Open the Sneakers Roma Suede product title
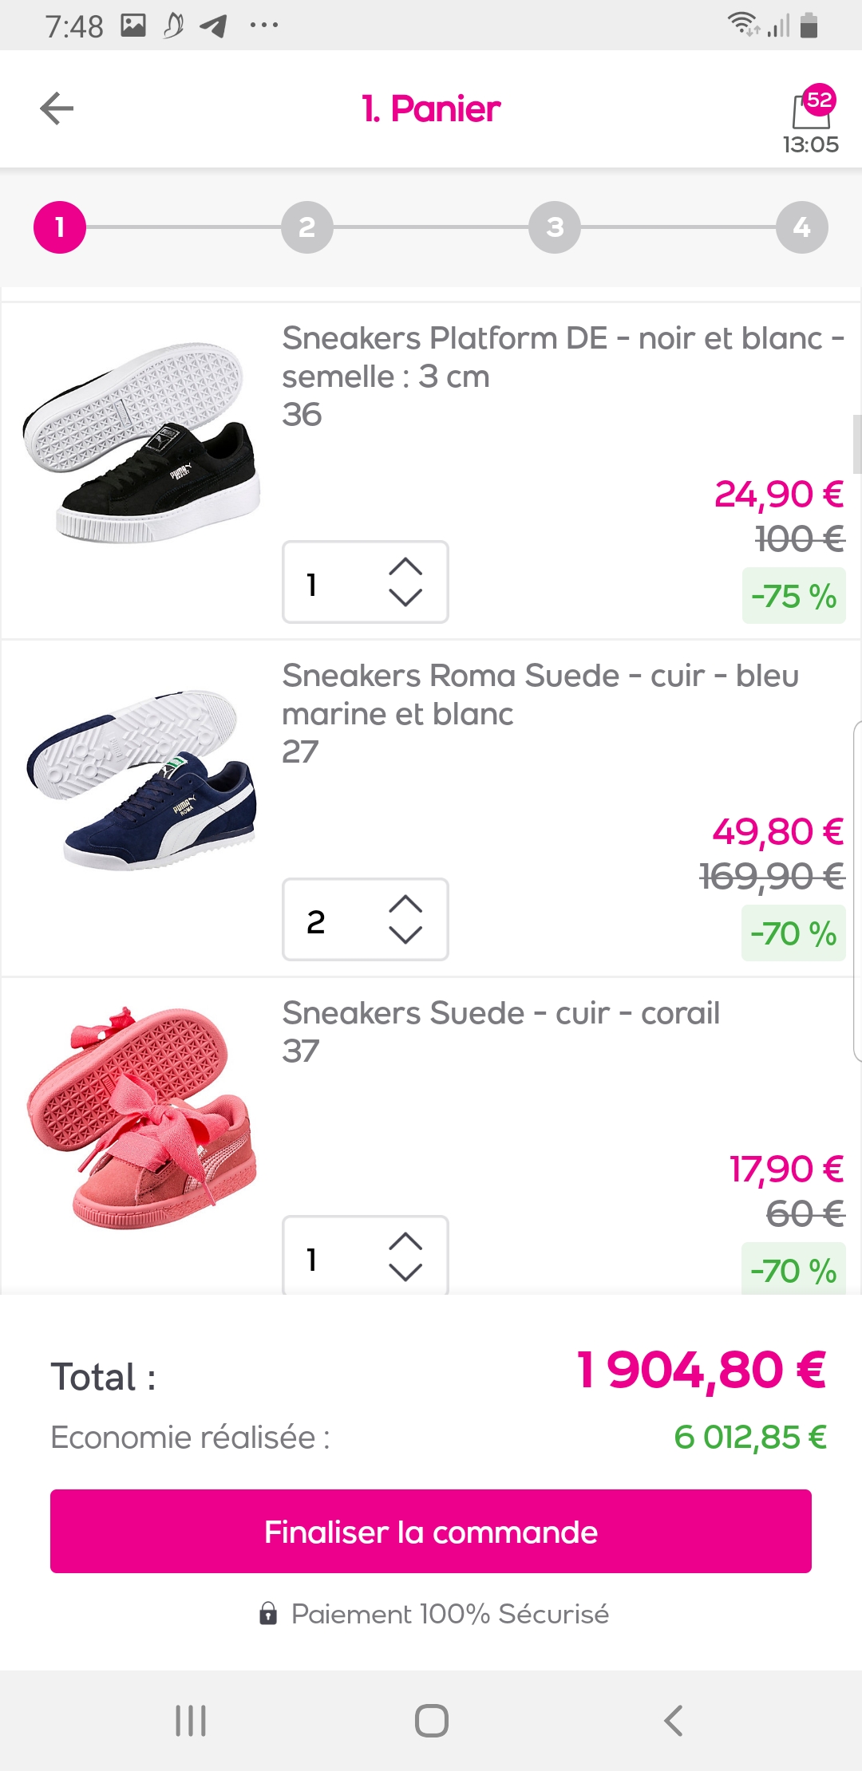The height and width of the screenshot is (1771, 862). 540,694
